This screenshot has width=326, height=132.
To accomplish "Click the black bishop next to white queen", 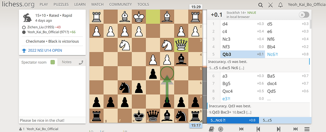I will (181, 59).
